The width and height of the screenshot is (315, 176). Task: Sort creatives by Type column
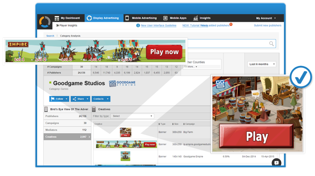(x=162, y=124)
